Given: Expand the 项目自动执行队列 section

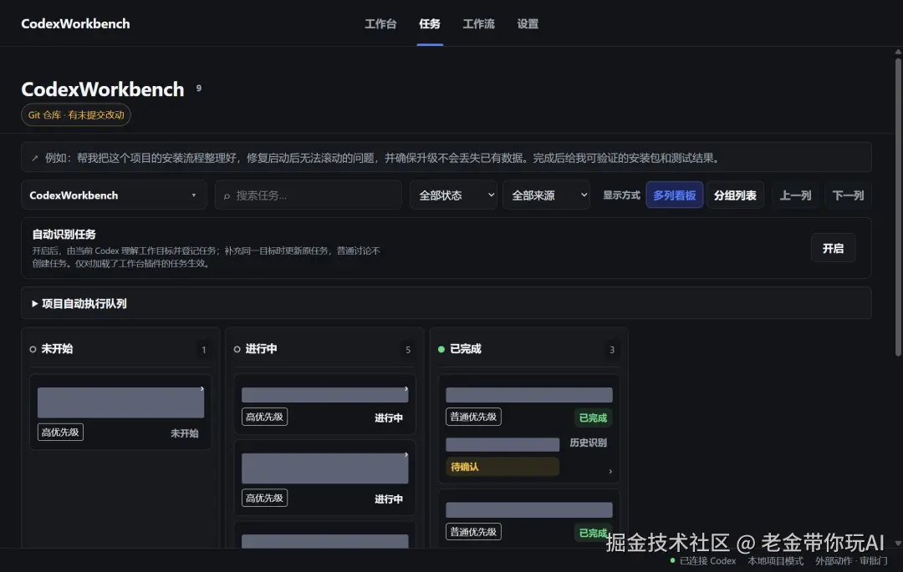Looking at the screenshot, I should [446, 303].
